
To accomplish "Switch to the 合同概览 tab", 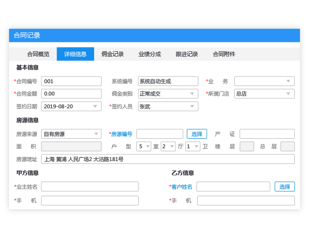I will (38, 54).
